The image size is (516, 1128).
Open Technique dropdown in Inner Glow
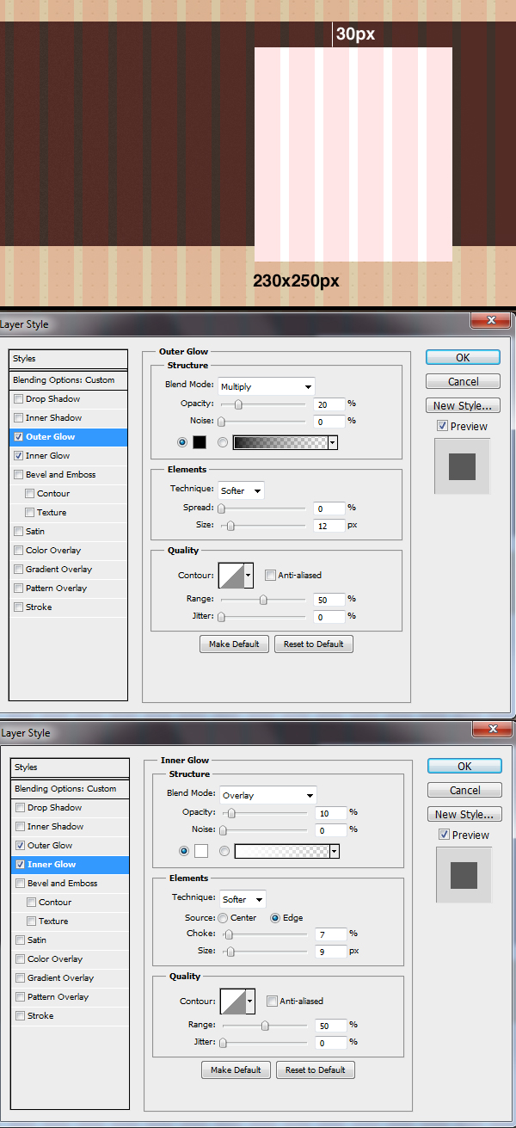(x=243, y=899)
